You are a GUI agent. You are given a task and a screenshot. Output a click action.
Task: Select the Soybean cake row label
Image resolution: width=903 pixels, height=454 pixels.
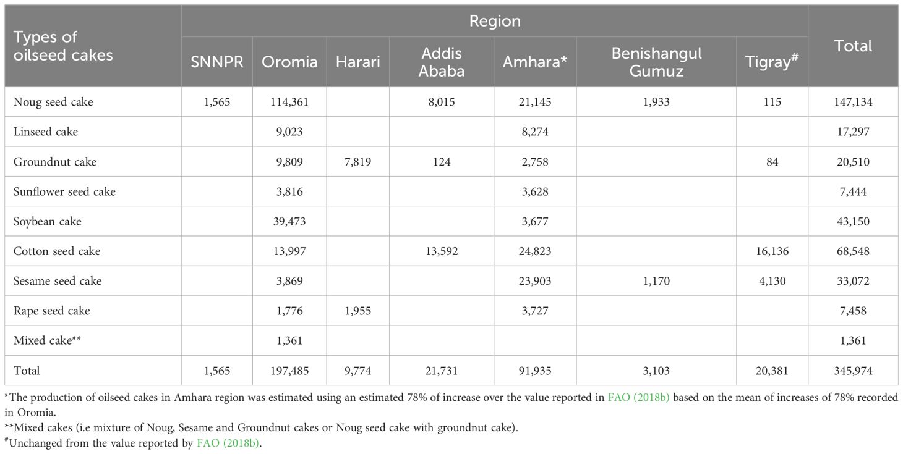[48, 221]
